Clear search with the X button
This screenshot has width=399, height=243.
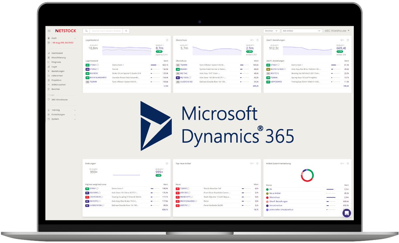[x=126, y=31]
